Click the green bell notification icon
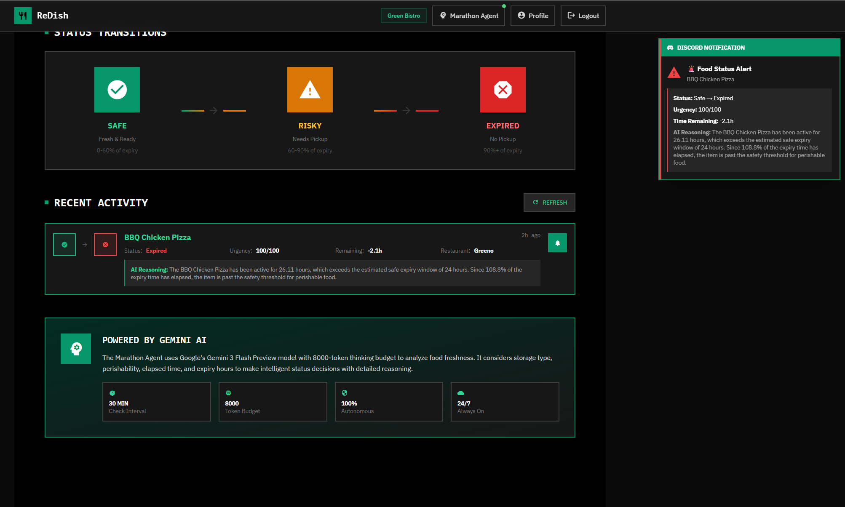Image resolution: width=845 pixels, height=507 pixels. point(557,243)
